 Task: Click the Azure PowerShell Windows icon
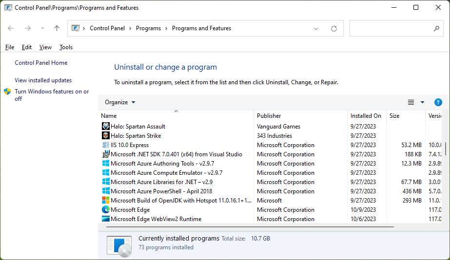pyautogui.click(x=106, y=191)
